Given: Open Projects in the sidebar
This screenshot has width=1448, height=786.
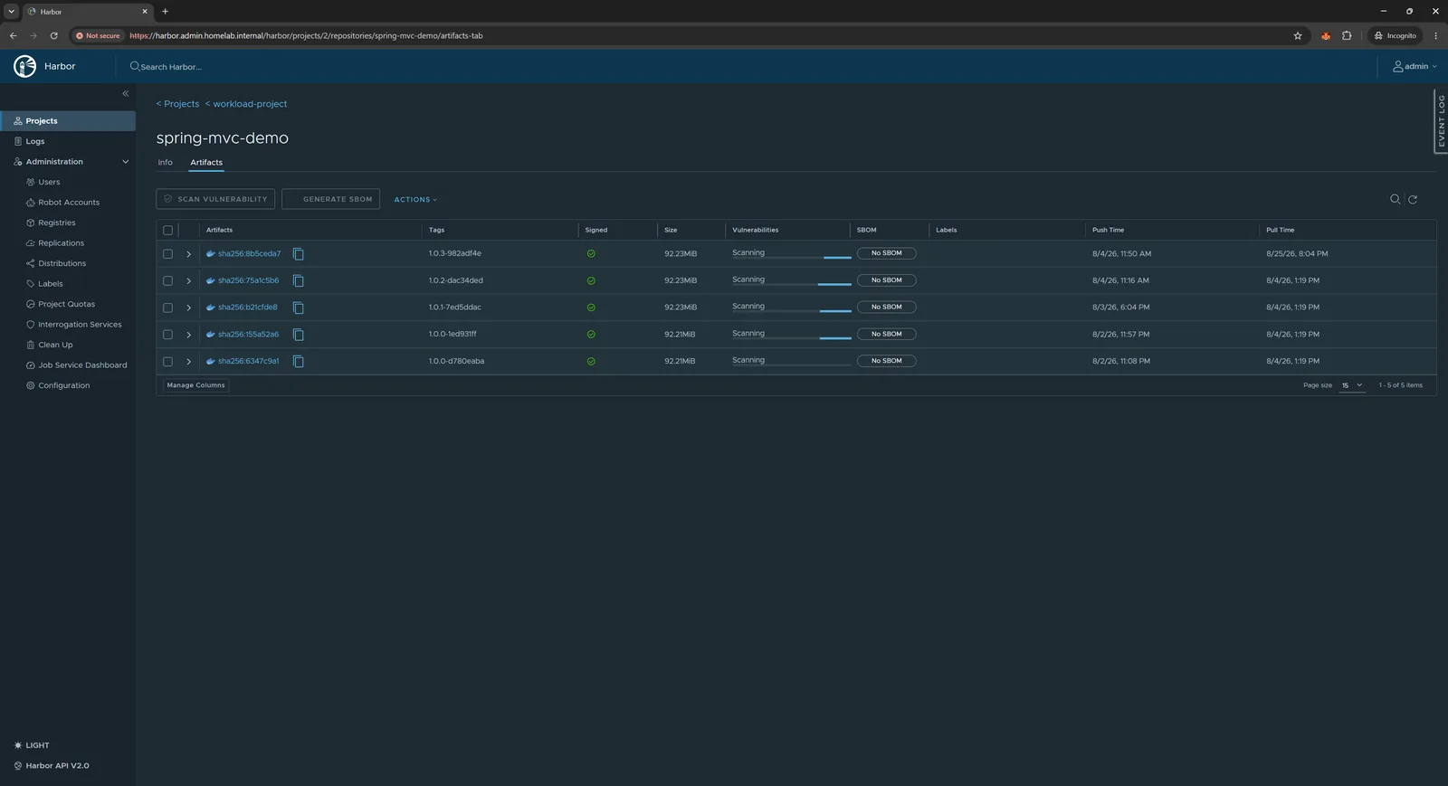Looking at the screenshot, I should [x=68, y=121].
